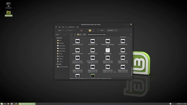Screen dimensions: 187x105
Task: Open Trash in the Places sidebar
Action: pos(60,62)
